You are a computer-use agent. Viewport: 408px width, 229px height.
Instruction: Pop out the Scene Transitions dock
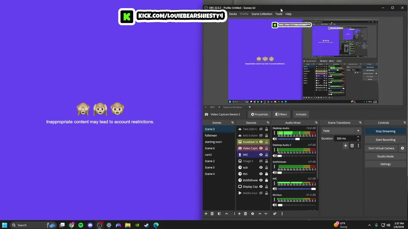(x=360, y=123)
